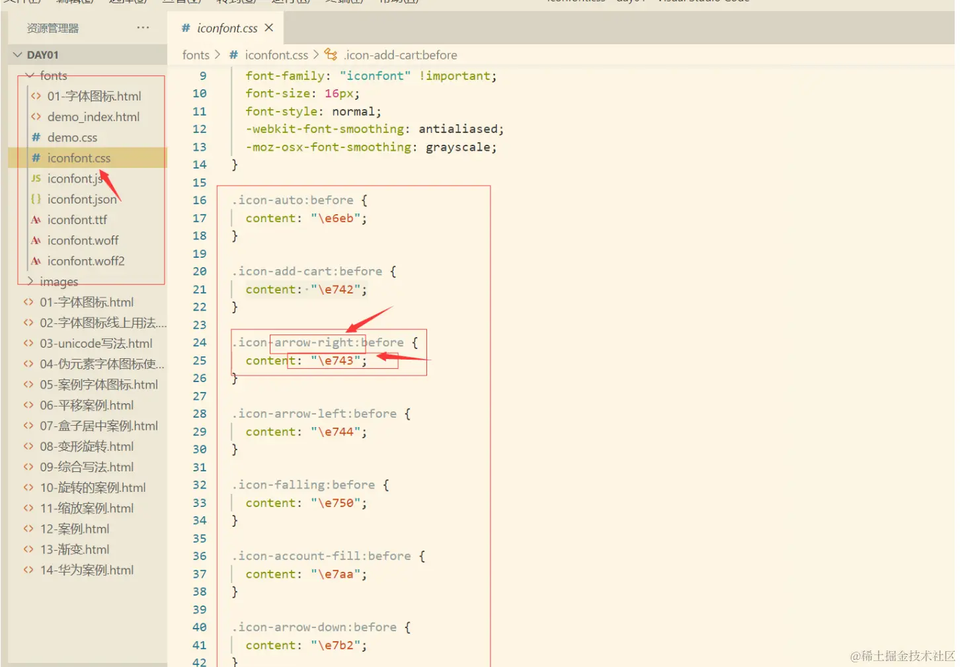
Task: Click line number 16 in gutter
Action: point(200,200)
